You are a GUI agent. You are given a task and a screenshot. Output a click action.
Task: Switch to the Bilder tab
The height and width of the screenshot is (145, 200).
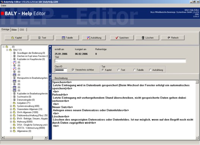[x=14, y=30]
